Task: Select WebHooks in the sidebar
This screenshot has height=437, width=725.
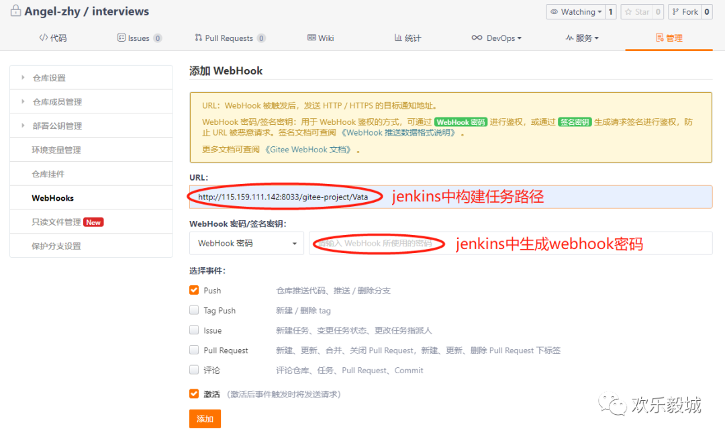Action: pyautogui.click(x=91, y=198)
